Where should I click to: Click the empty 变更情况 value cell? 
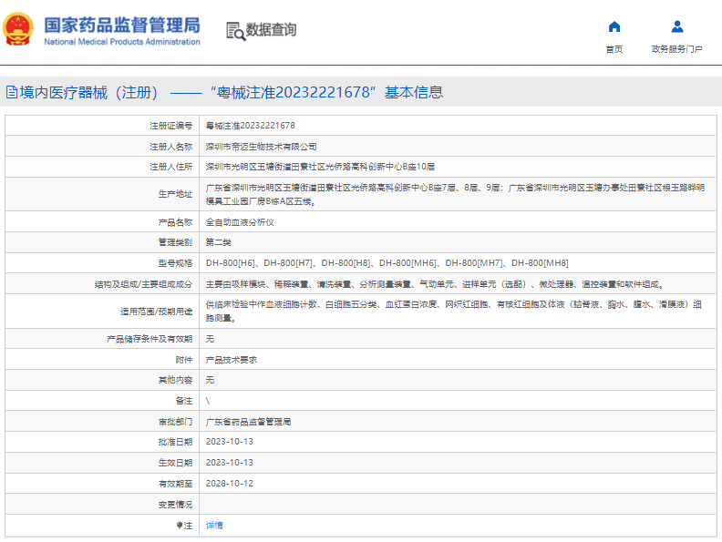coord(458,505)
